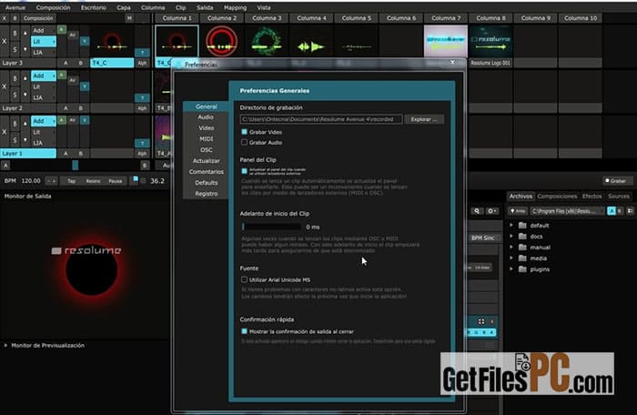Select Resolume Logo clip in Columna 8
637x415 pixels.
coord(490,41)
